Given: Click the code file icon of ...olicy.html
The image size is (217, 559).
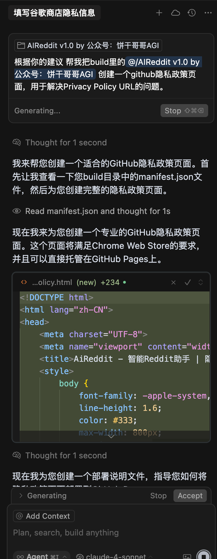Looking at the screenshot, I should click(24, 282).
